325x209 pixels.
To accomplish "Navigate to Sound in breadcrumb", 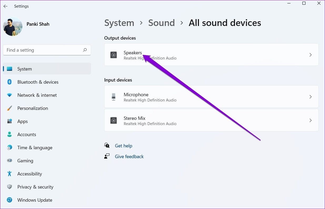I will [x=161, y=23].
